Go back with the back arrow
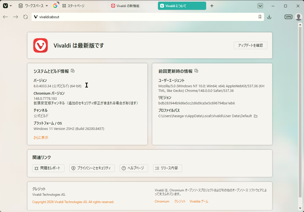Screen dimensions: 304x212 pyautogui.click(x=5, y=17)
